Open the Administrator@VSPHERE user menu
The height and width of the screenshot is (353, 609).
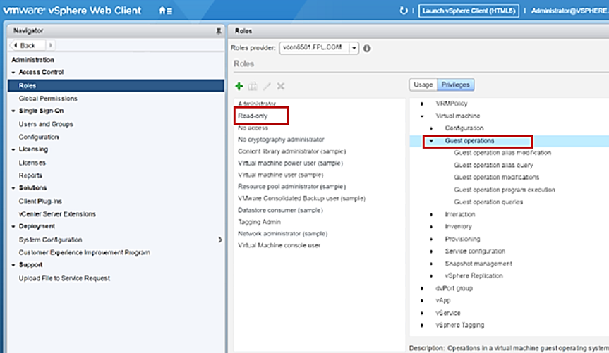coord(569,11)
